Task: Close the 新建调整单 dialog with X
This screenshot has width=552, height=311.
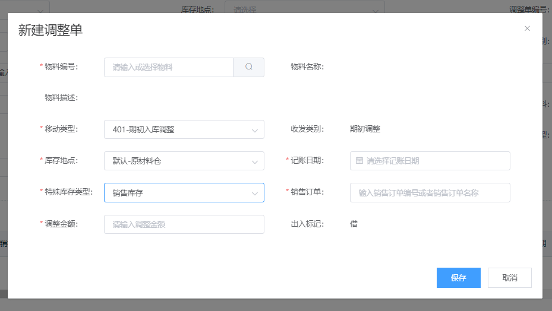Action: [527, 28]
